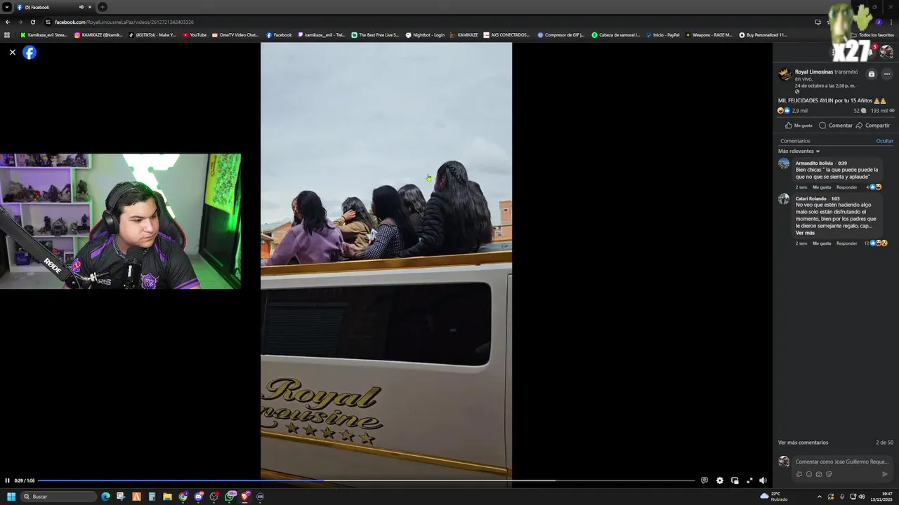The image size is (899, 505).
Task: Mute the Facebook tab audio icon
Action: [81, 7]
